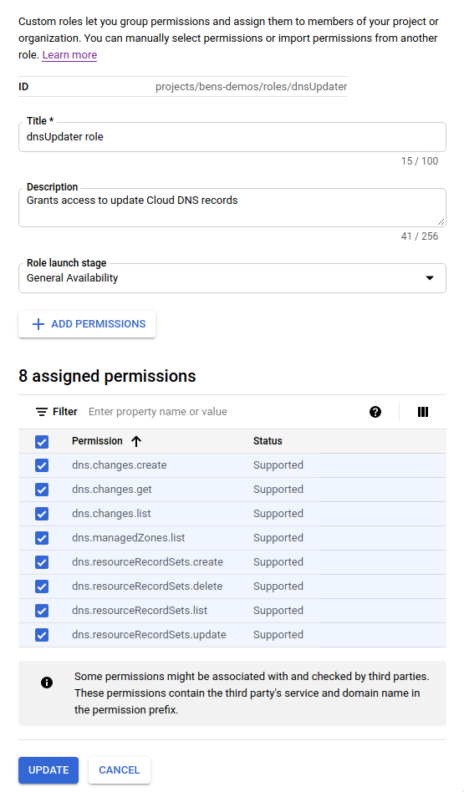The width and height of the screenshot is (464, 792).
Task: Click the dns.resourceRecordSets.update permission name
Action: click(x=149, y=635)
